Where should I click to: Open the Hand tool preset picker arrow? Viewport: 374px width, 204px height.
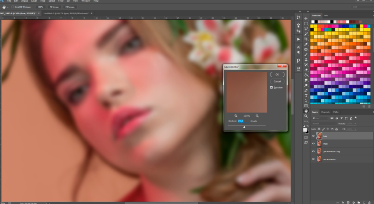[8, 7]
